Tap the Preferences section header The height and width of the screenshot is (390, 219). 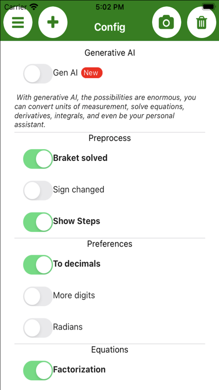109,244
